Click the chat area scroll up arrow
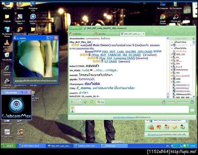The width and height of the screenshot is (198, 155). pyautogui.click(x=168, y=38)
